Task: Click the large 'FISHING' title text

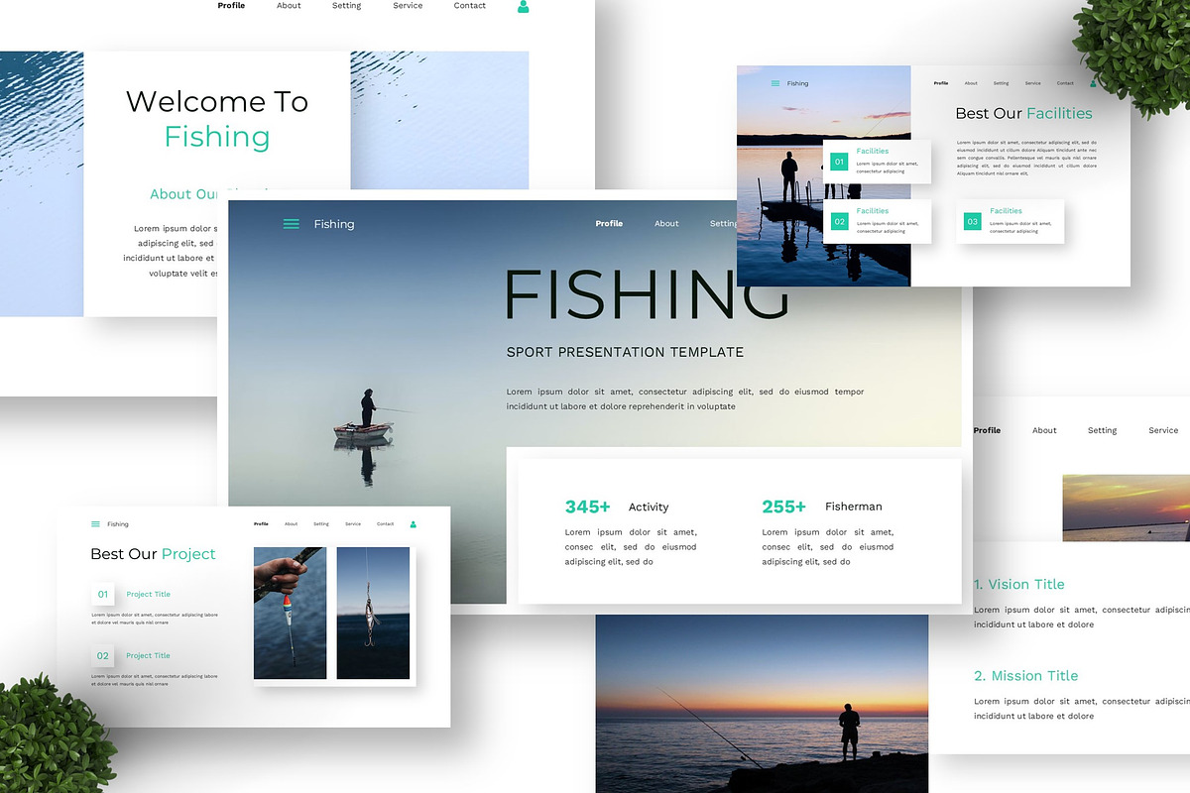Action: tap(647, 294)
